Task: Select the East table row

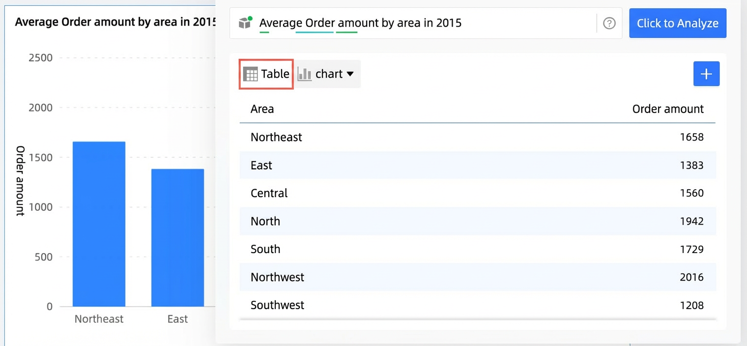Action: coord(478,165)
